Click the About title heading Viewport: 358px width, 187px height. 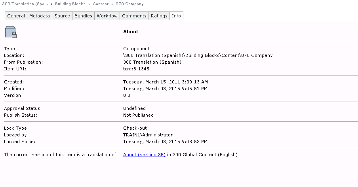click(x=131, y=32)
